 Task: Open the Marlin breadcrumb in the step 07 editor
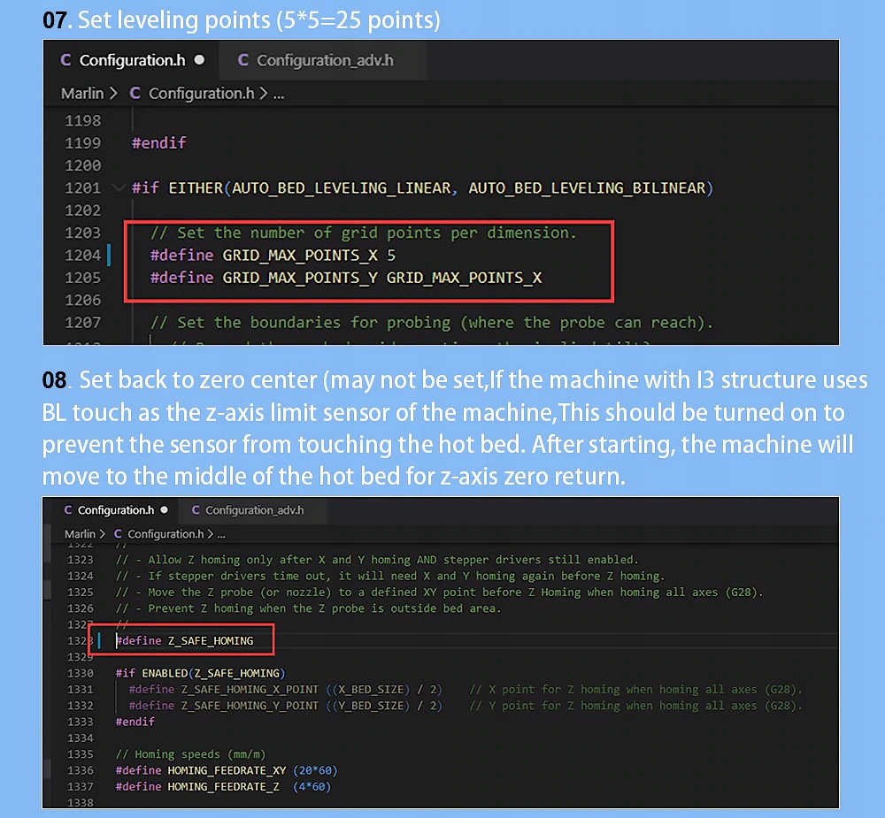pos(81,93)
